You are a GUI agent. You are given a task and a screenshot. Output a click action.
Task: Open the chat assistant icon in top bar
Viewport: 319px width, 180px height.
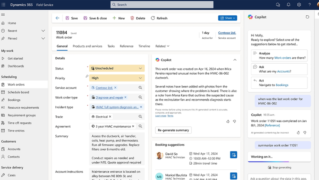[278, 5]
